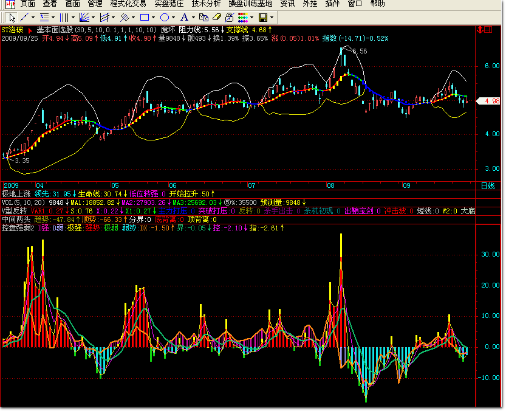Click the 05 month marker on time axis
Screen dimensions: 506x411
115,186
